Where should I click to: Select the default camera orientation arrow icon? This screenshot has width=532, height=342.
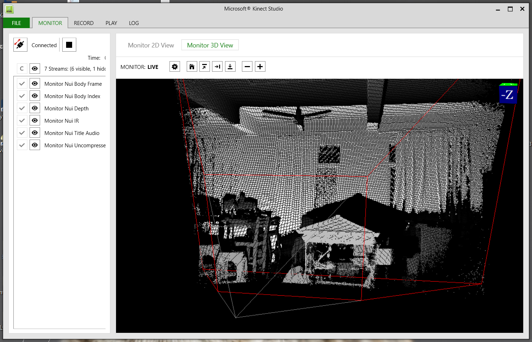click(204, 66)
